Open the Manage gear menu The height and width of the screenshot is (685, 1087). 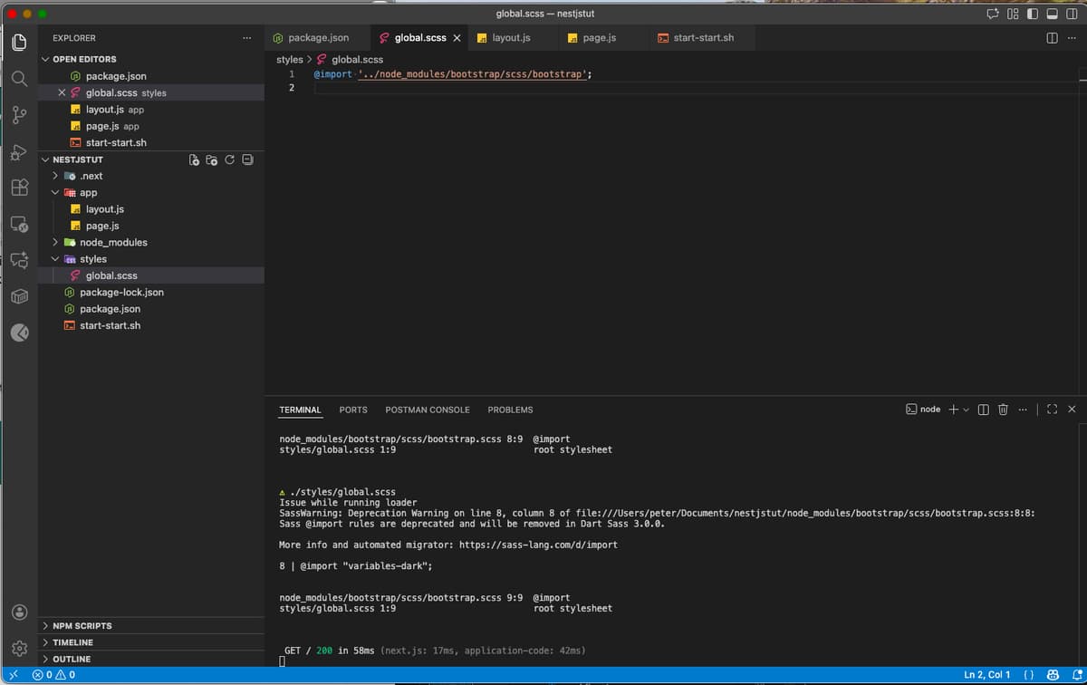click(x=19, y=648)
